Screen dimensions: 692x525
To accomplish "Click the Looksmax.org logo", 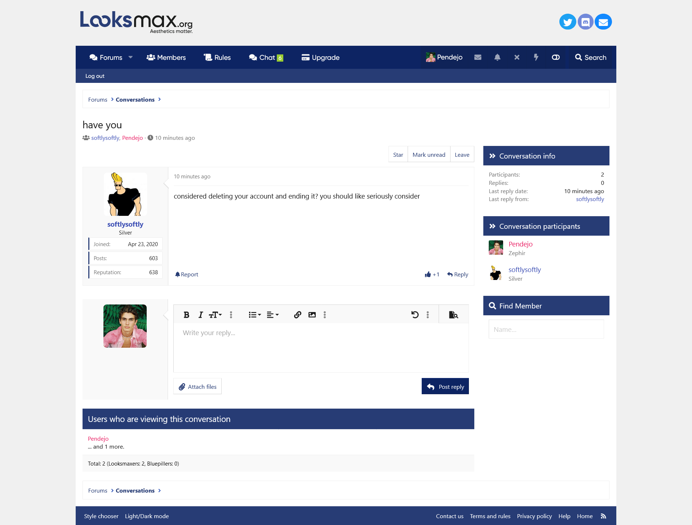I will tap(136, 22).
